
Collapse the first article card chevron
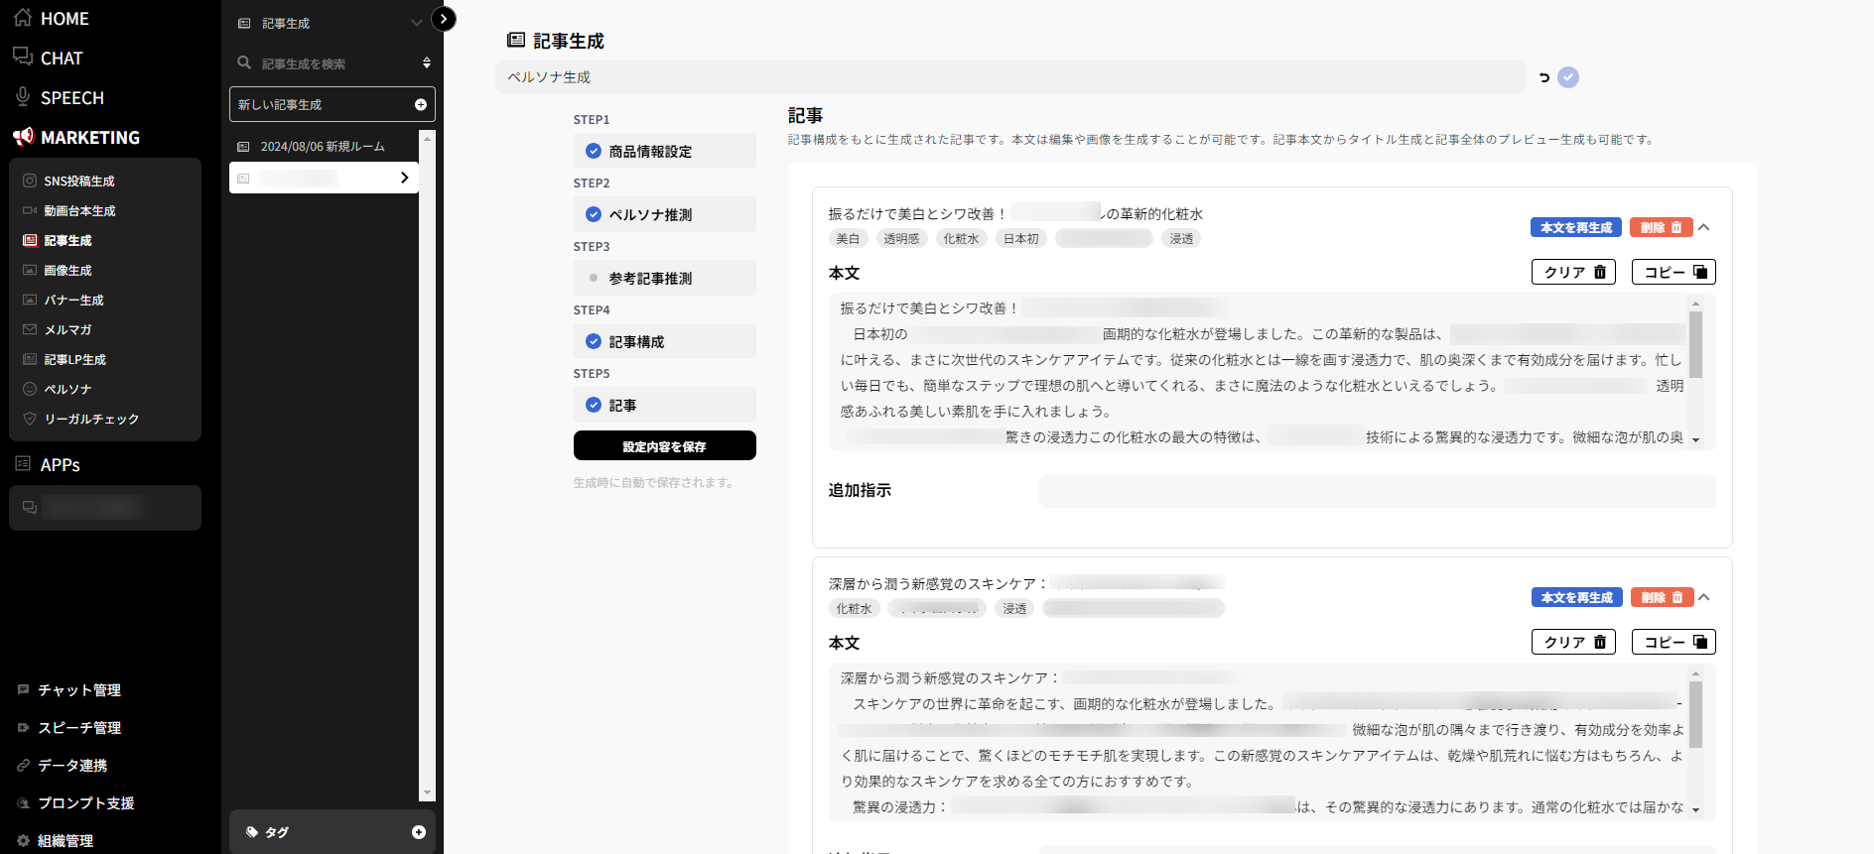1704,227
